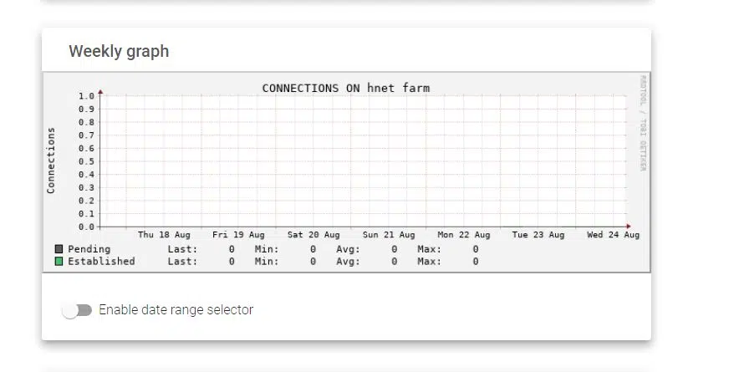Click the green Established legend color box
Screen dimensions: 739x372
(x=59, y=262)
